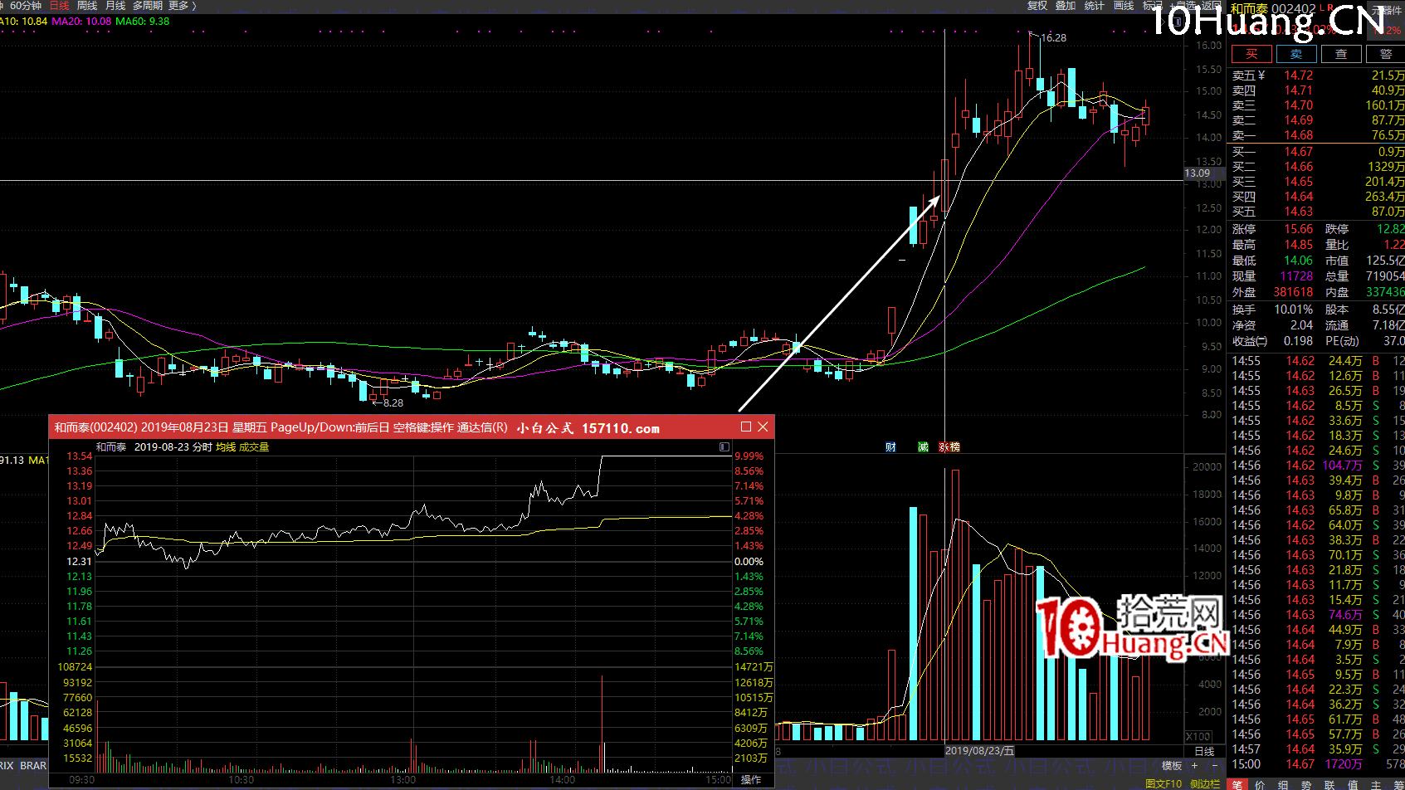
Task: Switch to the 60分钟 period tab
Action: pos(26,6)
